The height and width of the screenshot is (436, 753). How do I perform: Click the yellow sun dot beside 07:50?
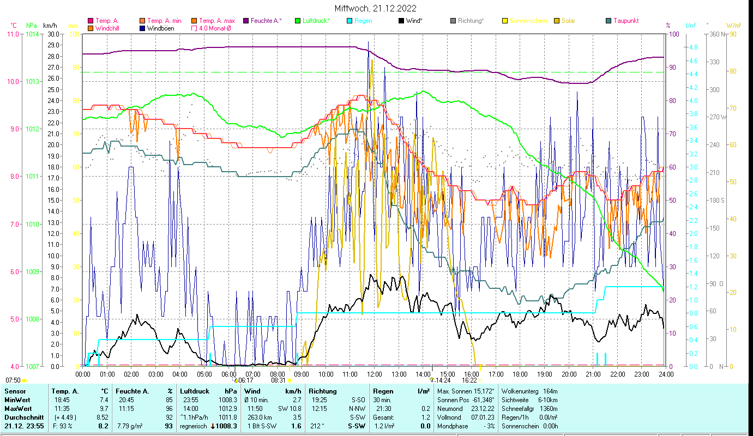[x=25, y=380]
